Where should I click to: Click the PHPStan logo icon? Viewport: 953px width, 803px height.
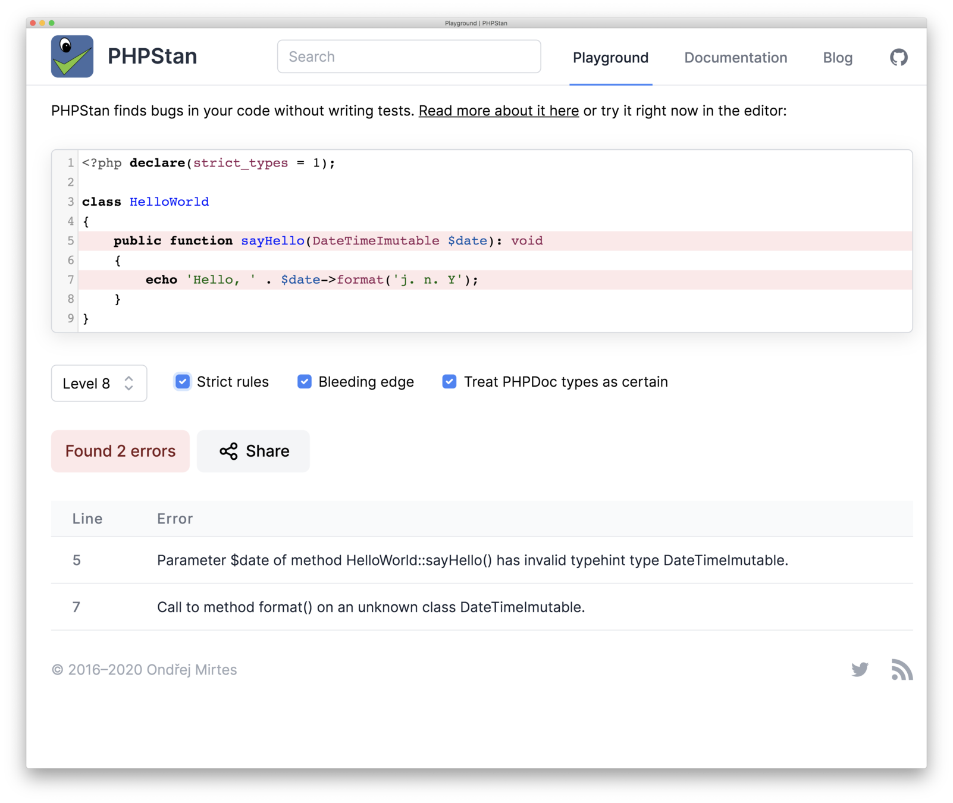point(72,57)
